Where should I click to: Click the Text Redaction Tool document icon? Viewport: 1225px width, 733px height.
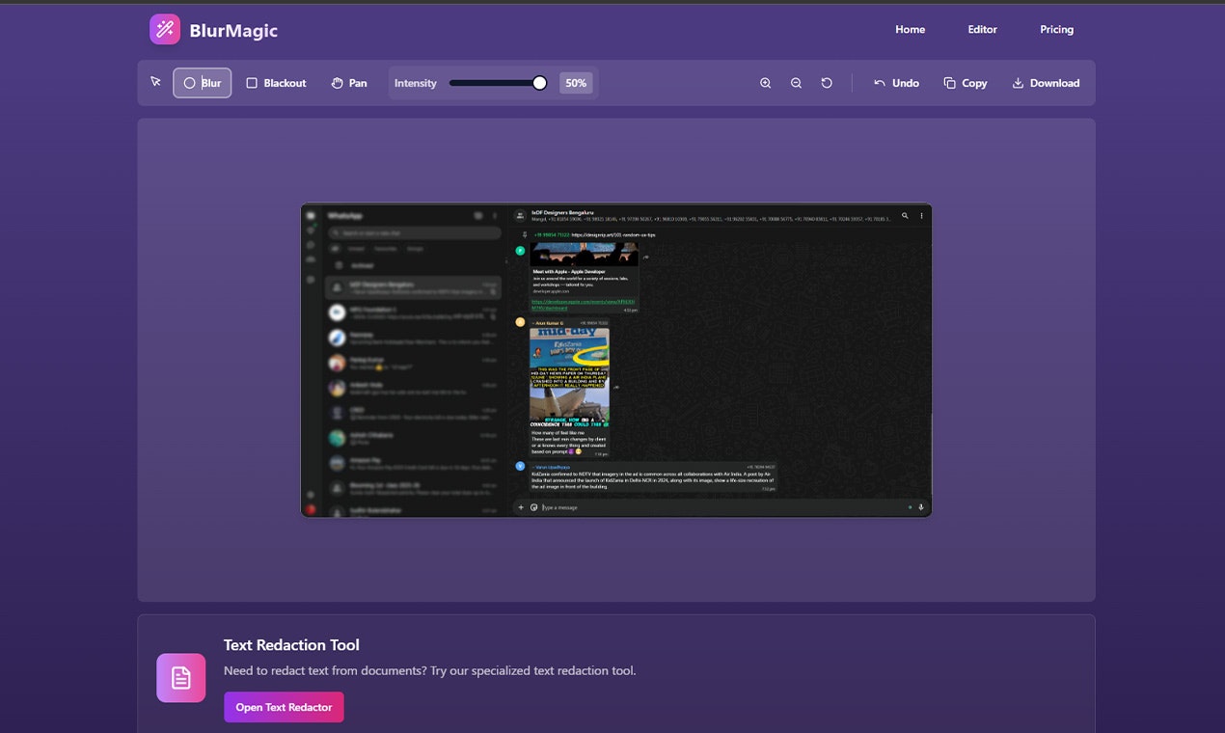click(x=181, y=678)
